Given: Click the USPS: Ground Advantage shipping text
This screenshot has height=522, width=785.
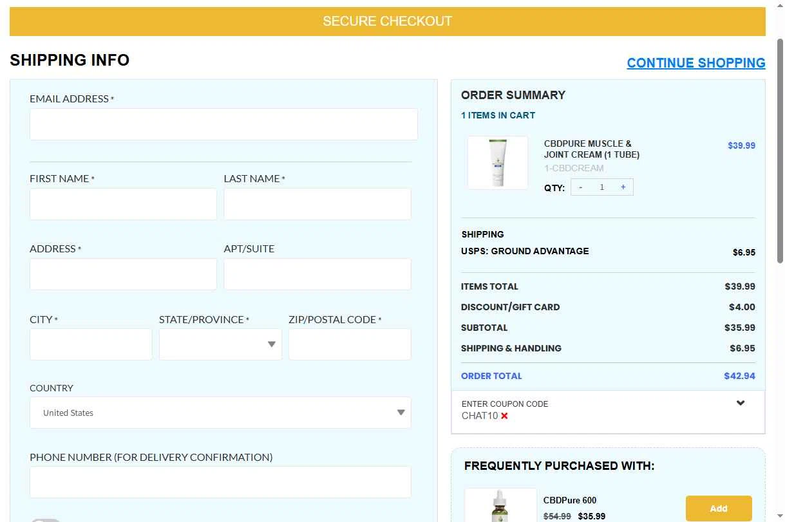Looking at the screenshot, I should pos(525,251).
